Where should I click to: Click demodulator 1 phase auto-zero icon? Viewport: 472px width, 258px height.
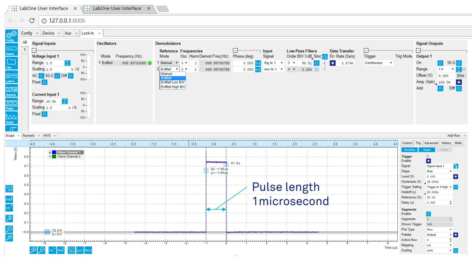point(258,63)
